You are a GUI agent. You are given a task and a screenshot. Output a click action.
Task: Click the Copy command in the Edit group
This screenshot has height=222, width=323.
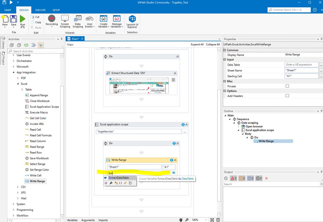point(36,22)
